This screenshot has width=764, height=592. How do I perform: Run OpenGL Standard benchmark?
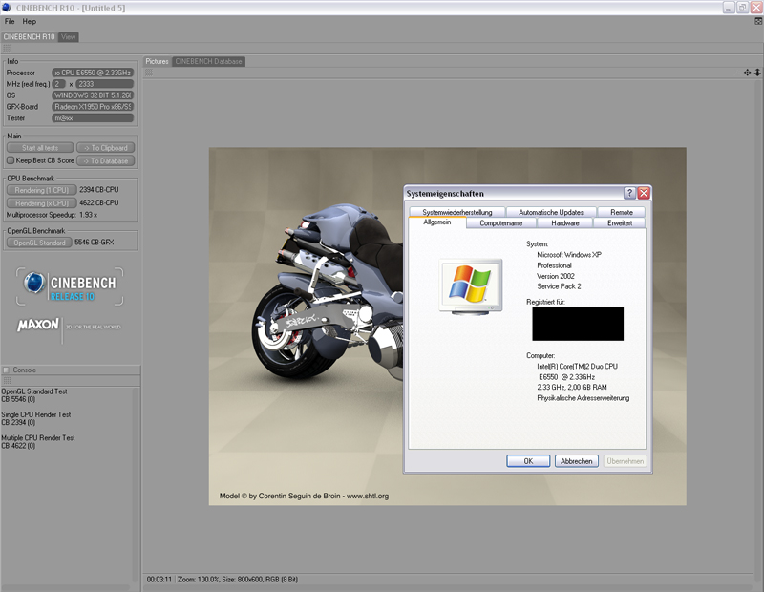[x=39, y=243]
